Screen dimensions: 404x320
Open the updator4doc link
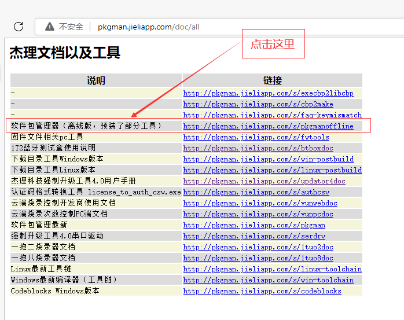(264, 181)
